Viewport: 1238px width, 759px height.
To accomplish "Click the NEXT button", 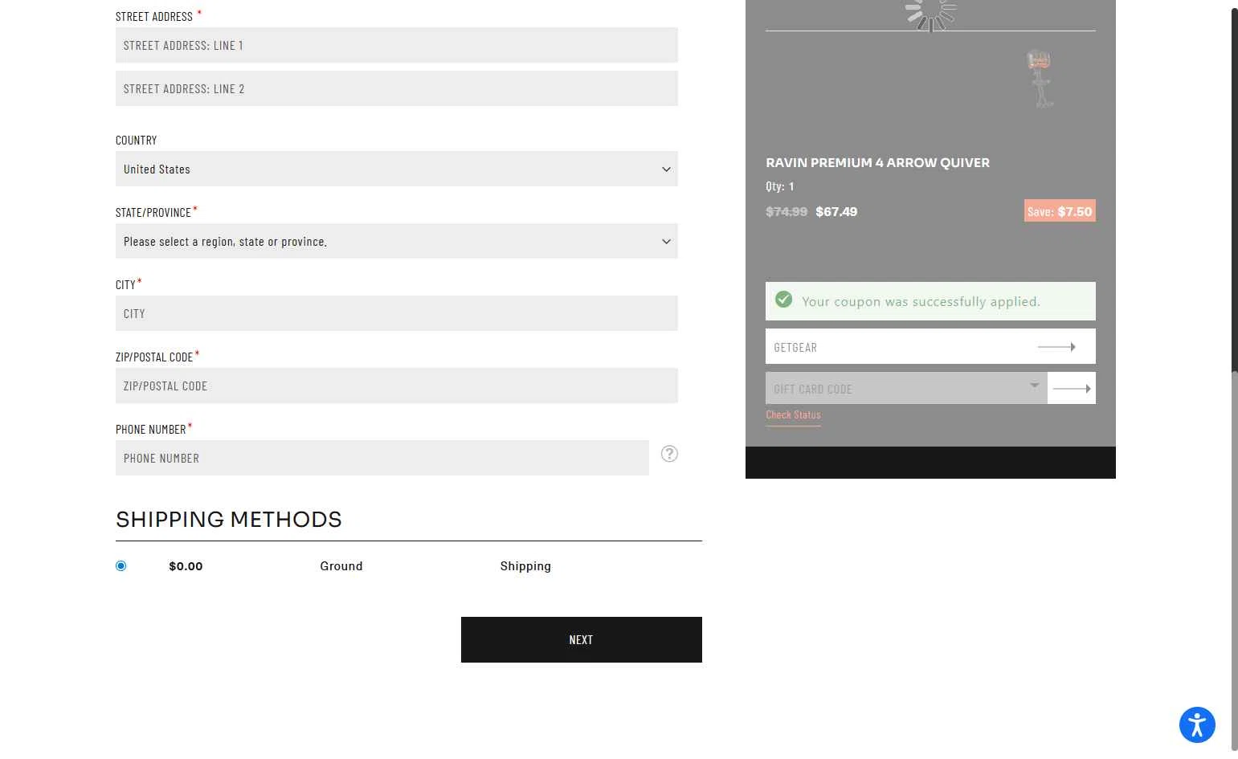I will pyautogui.click(x=582, y=640).
